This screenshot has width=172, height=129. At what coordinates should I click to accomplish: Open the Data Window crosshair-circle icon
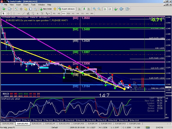click(21, 9)
